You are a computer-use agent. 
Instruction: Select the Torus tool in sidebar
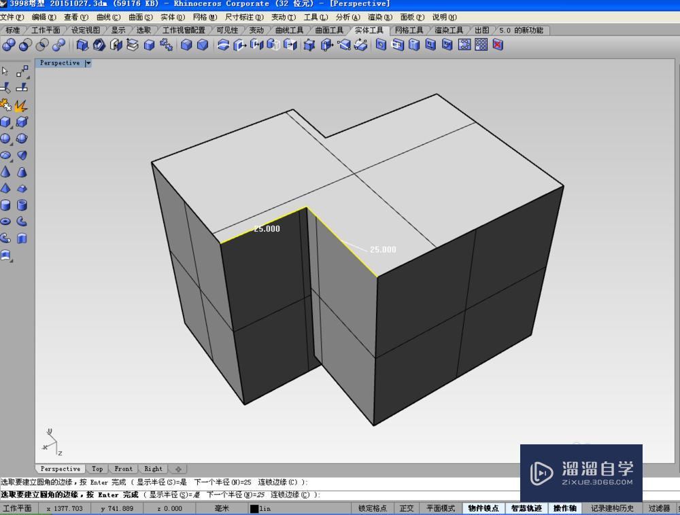5,221
